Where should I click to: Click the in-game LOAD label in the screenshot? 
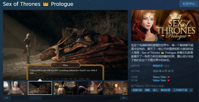pos(75,79)
